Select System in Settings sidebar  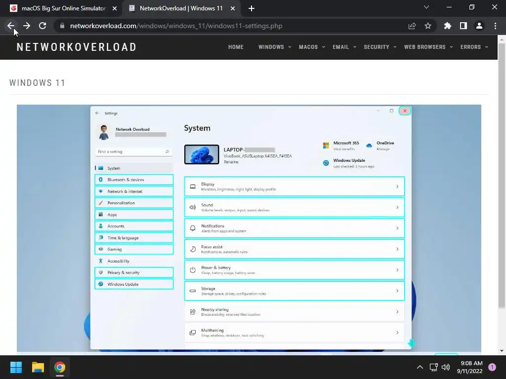[x=134, y=168]
